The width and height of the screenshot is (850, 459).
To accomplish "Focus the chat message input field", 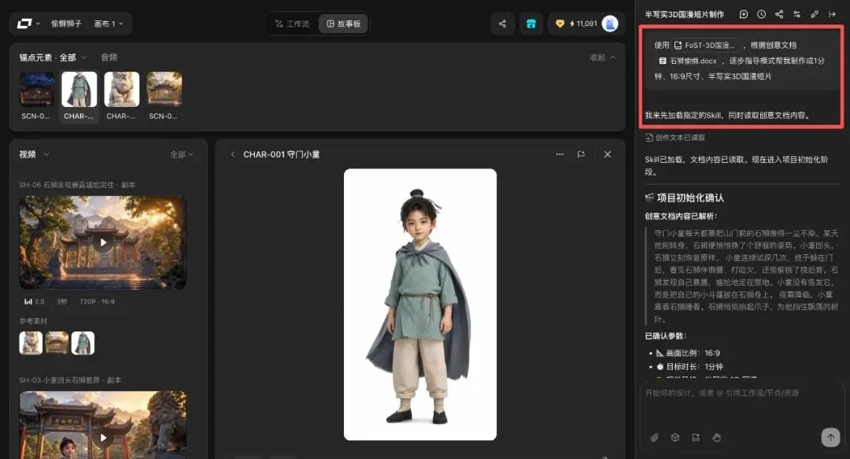I will 741,402.
